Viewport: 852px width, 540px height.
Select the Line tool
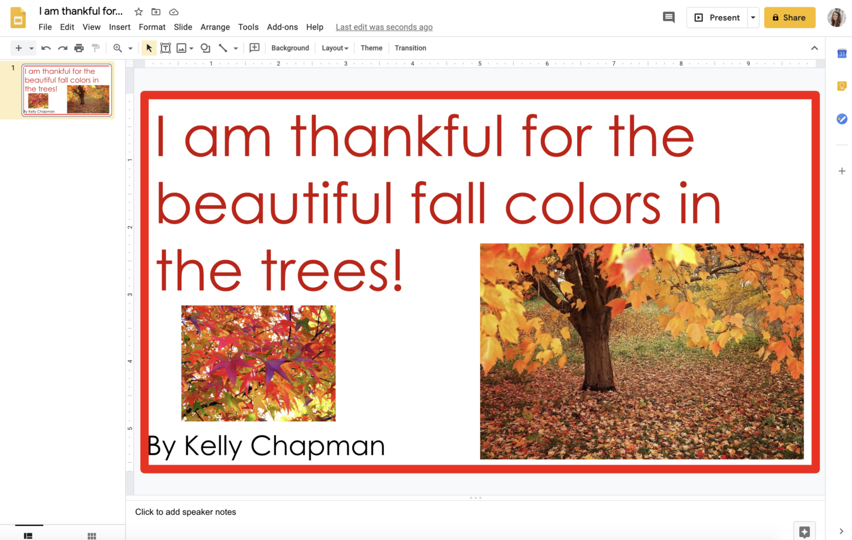pos(223,48)
